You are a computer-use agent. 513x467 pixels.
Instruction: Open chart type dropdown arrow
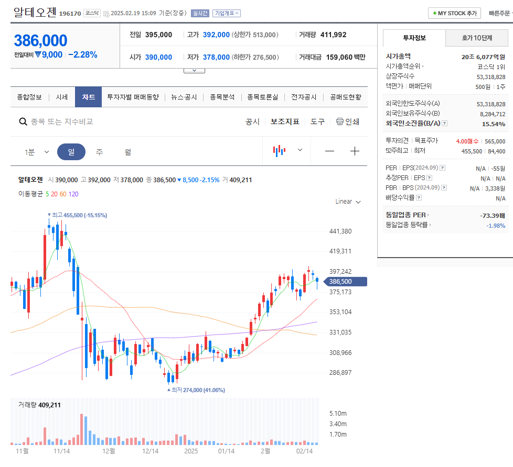click(x=300, y=150)
